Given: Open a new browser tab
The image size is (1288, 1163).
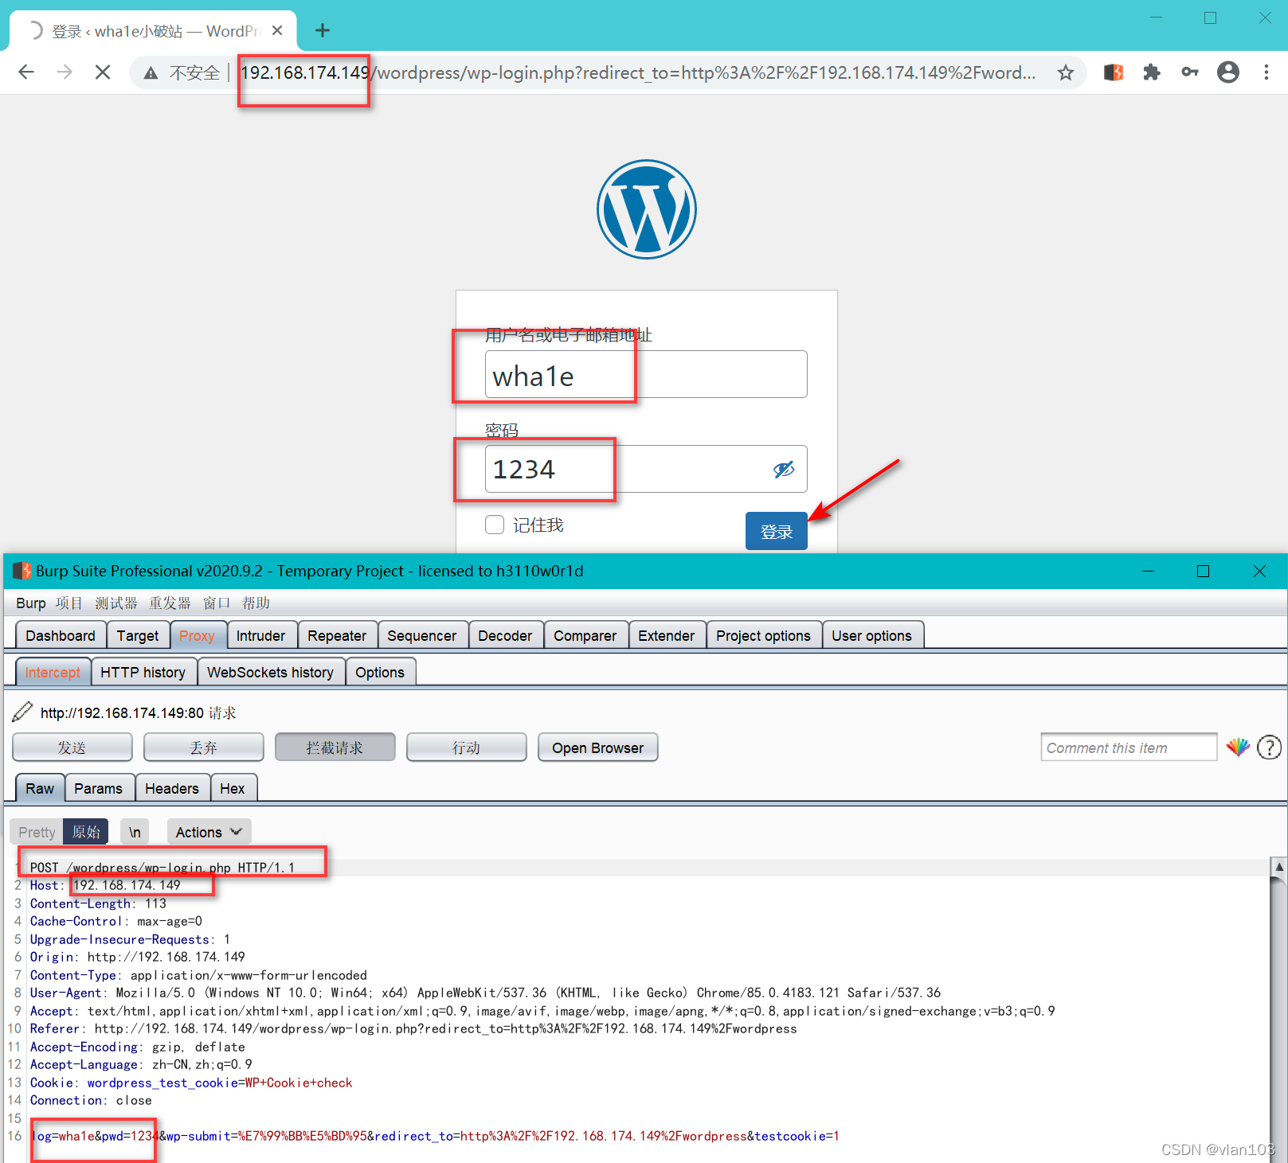Looking at the screenshot, I should click(x=323, y=30).
